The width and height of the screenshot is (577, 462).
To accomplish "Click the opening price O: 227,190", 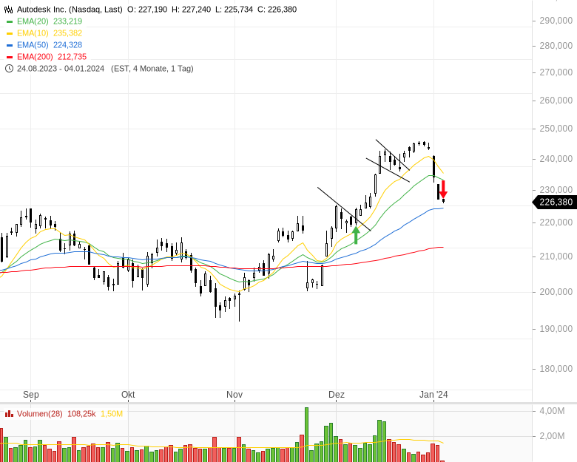I will (x=147, y=9).
